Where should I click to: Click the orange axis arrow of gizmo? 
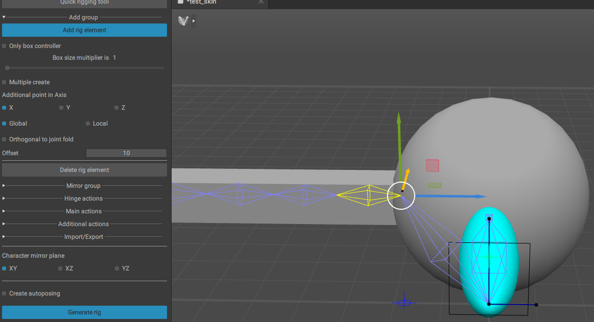tap(406, 179)
